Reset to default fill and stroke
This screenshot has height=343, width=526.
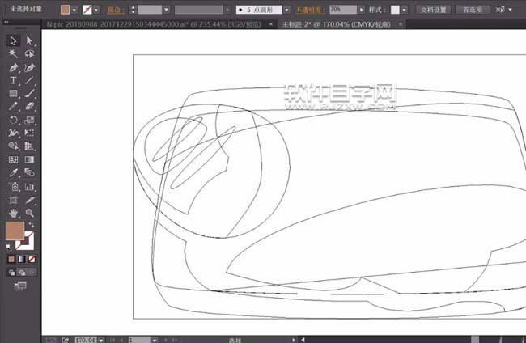[x=9, y=247]
